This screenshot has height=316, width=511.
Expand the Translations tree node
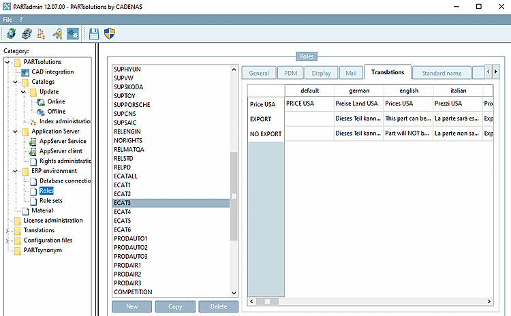[x=7, y=231]
